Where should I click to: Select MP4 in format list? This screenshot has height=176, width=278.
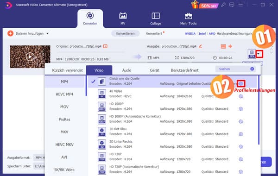[x=64, y=82]
